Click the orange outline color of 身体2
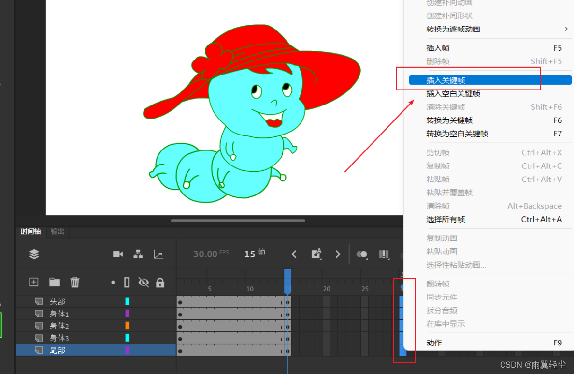574x374 pixels. click(x=128, y=325)
